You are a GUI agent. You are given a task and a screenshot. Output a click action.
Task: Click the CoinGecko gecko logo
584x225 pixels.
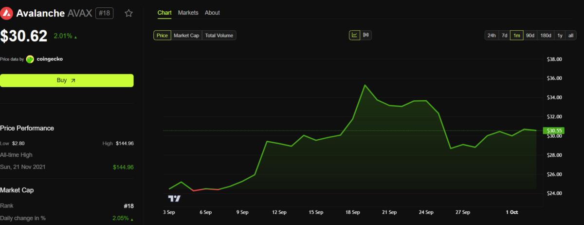[x=30, y=59]
